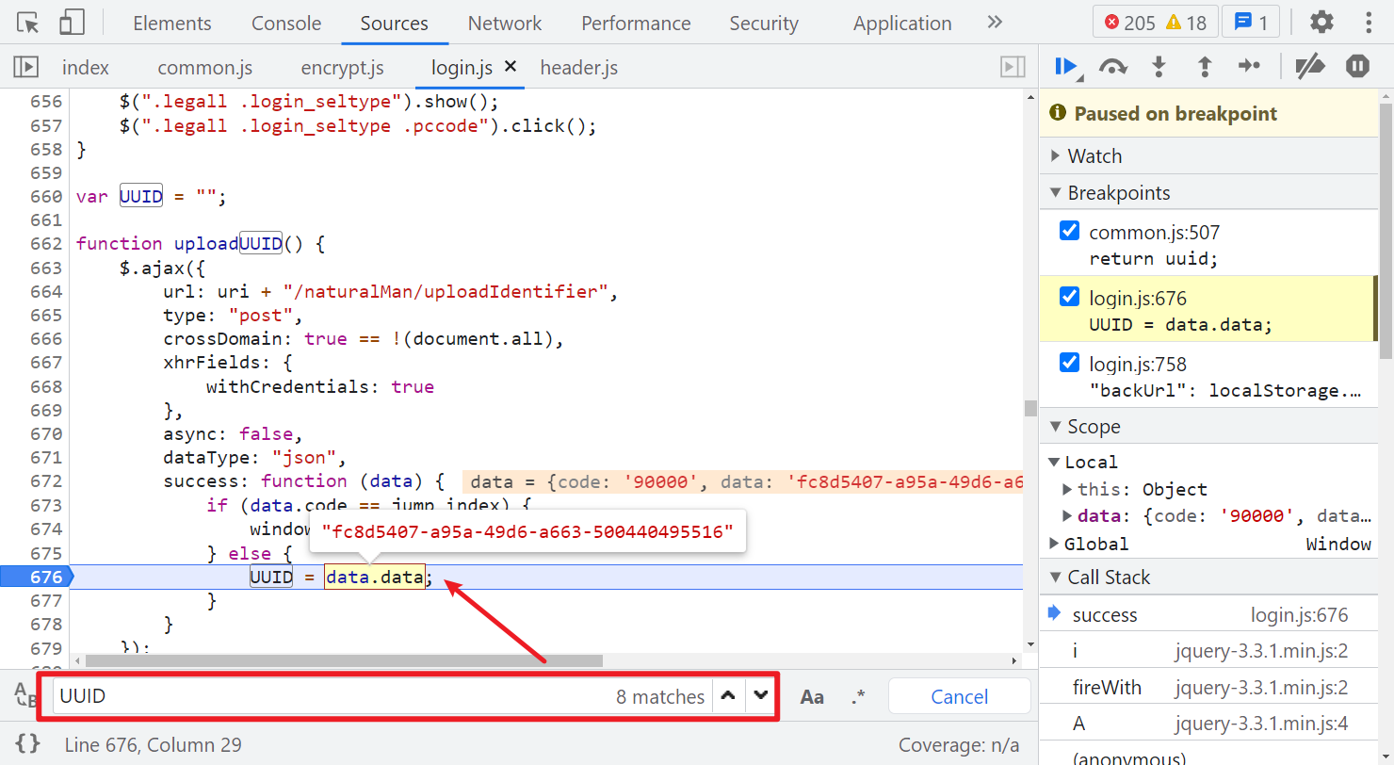Open DevTools settings gear
This screenshot has height=765, width=1394.
(x=1322, y=23)
